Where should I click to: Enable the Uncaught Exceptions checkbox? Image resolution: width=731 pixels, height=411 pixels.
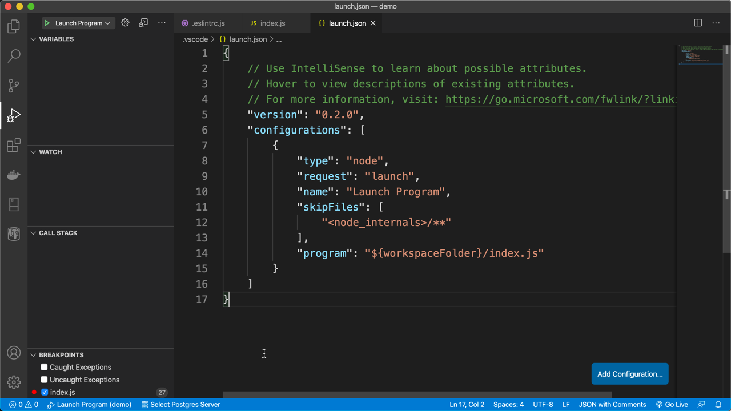point(44,380)
